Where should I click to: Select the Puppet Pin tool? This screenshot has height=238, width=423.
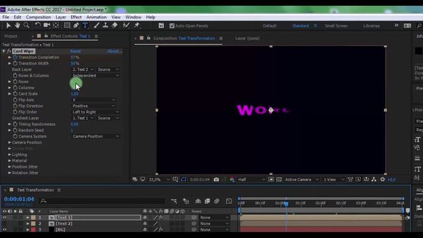click(x=137, y=26)
